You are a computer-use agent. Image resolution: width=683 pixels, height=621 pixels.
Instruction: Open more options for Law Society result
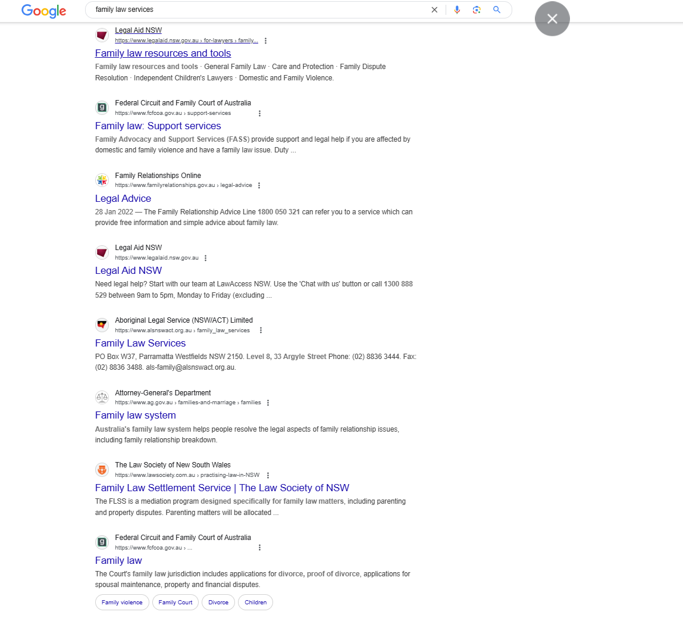tap(268, 476)
